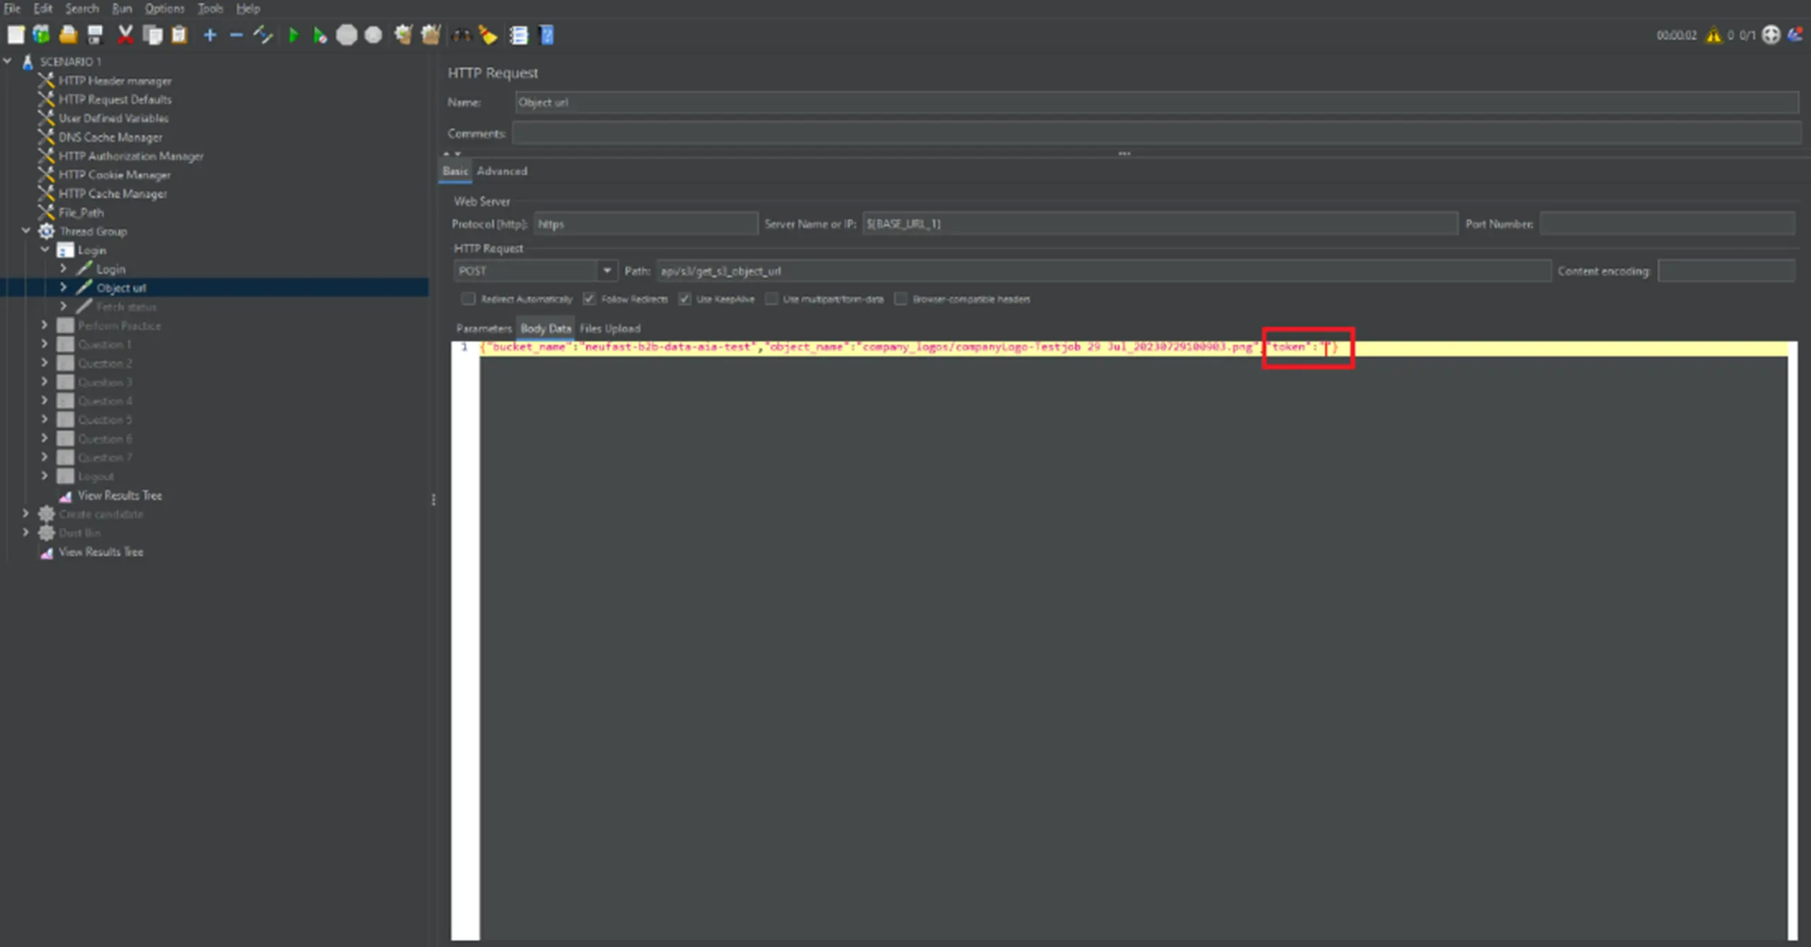Select View Results Tree under Login
This screenshot has height=947, width=1811.
119,495
